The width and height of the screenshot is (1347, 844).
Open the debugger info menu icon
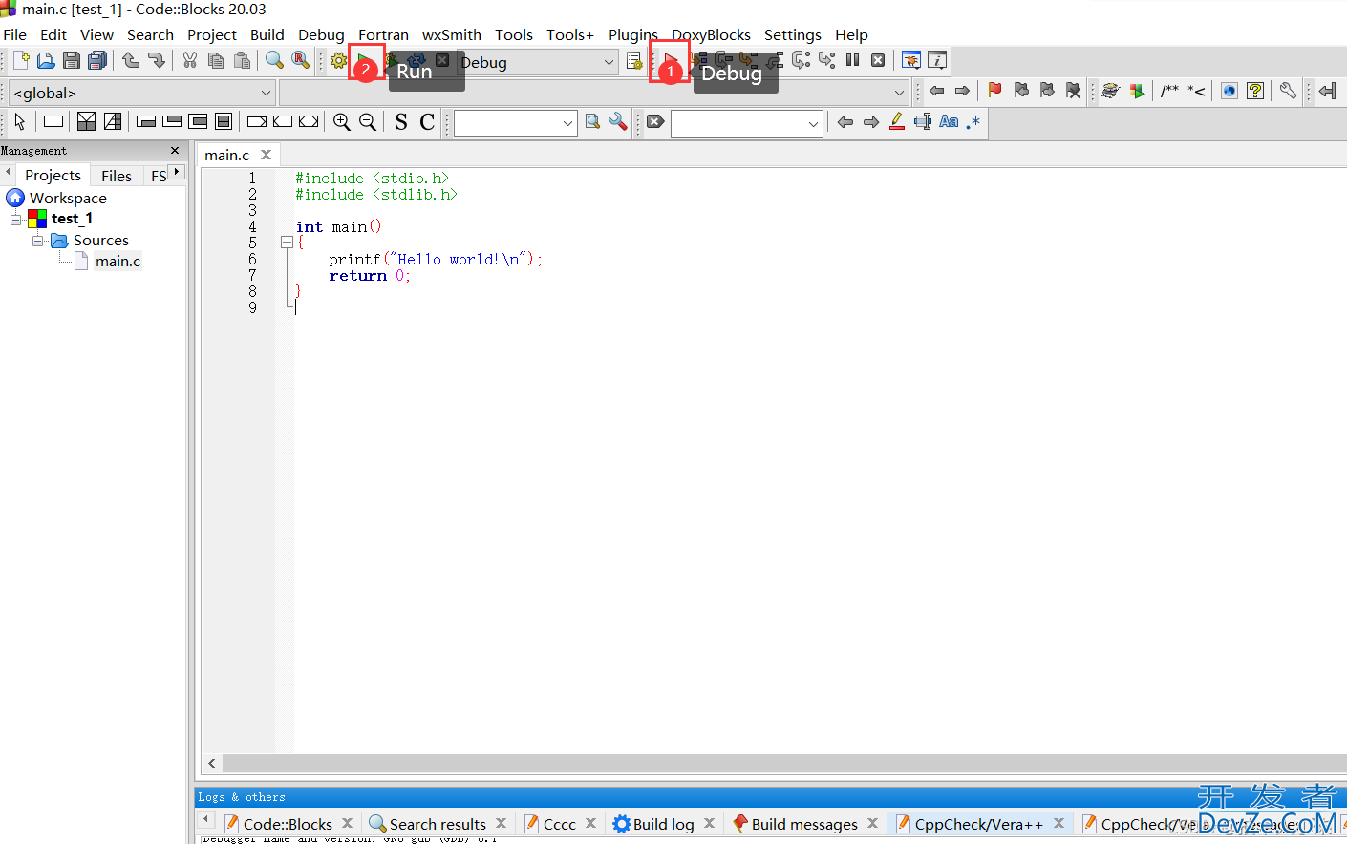tap(937, 60)
